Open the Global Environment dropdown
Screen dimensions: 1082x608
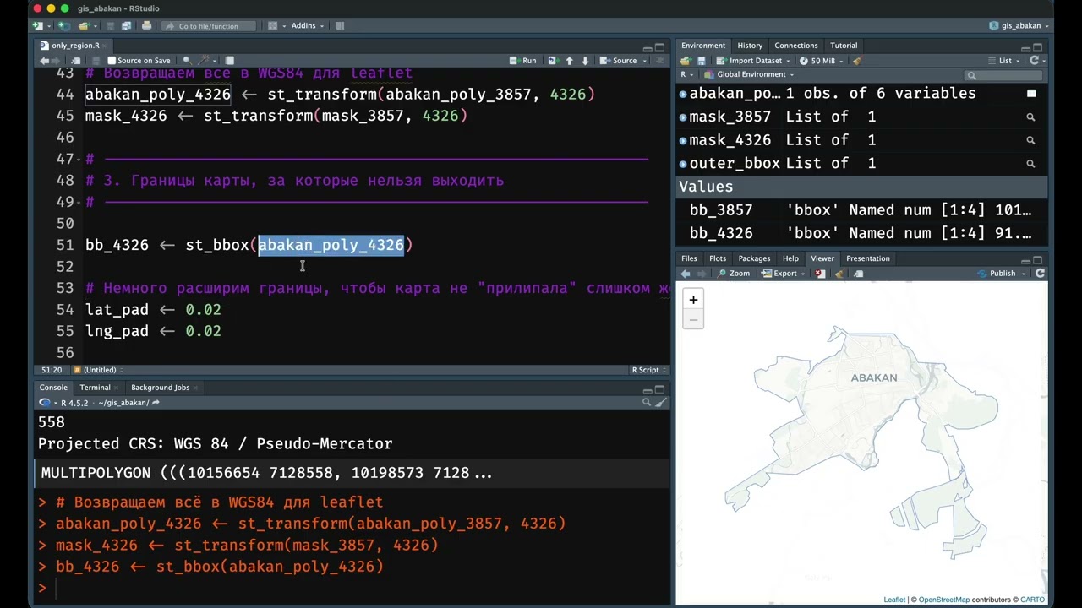(x=751, y=74)
